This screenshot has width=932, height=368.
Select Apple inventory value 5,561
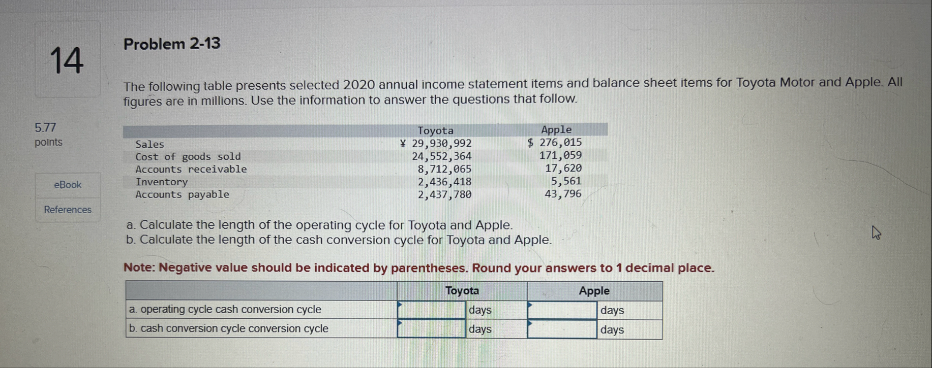click(566, 181)
